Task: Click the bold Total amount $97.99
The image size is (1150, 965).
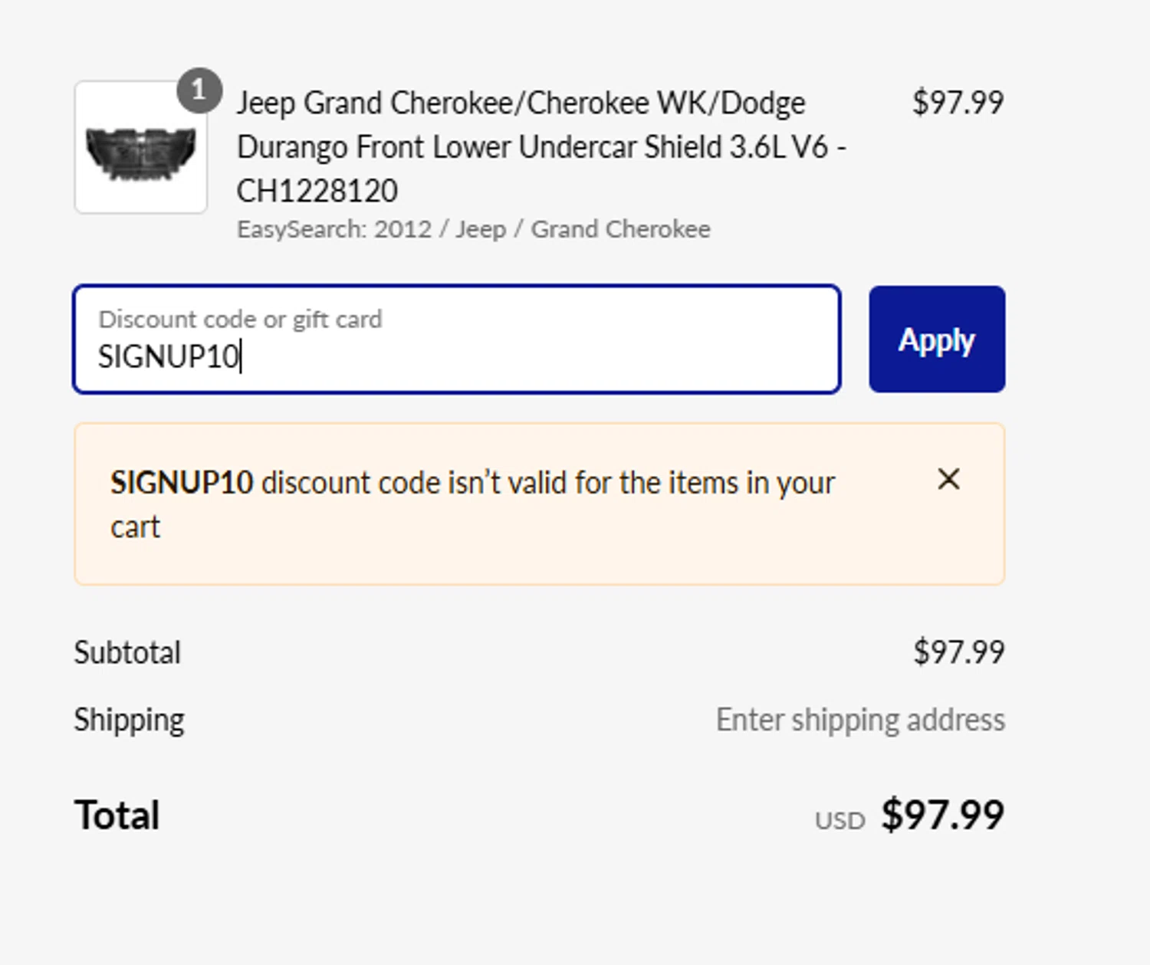Action: (942, 814)
